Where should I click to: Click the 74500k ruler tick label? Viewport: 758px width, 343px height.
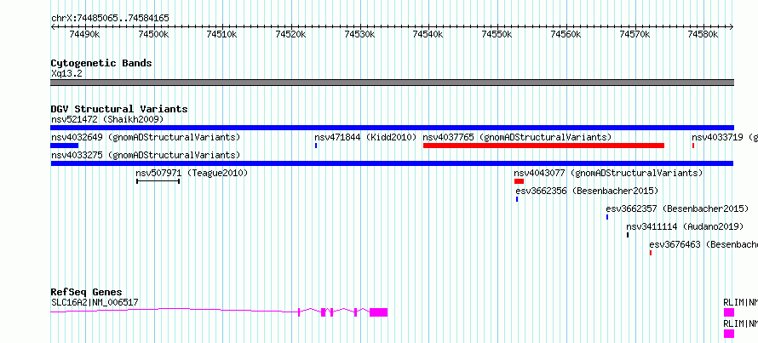coord(153,34)
